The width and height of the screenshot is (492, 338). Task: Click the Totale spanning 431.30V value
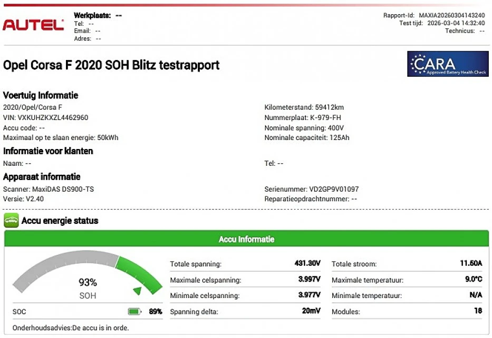point(307,263)
